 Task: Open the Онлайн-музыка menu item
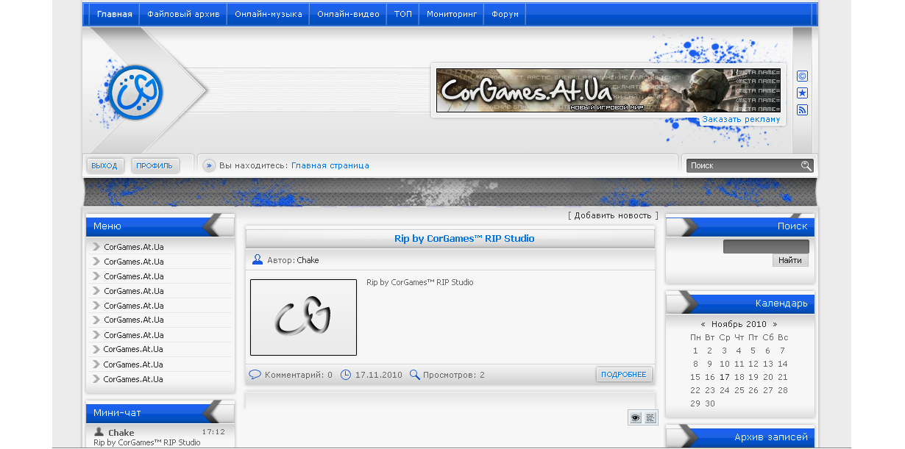(268, 14)
